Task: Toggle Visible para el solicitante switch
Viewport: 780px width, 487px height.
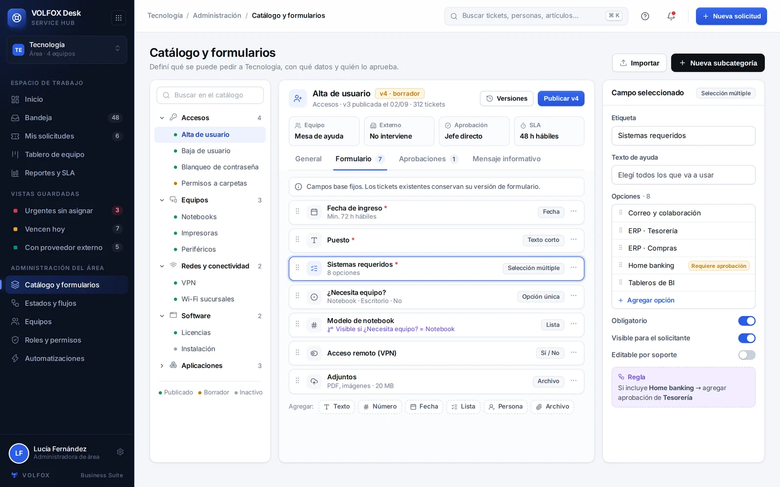Action: point(747,338)
